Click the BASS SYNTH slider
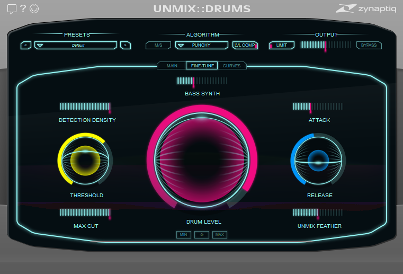The width and height of the screenshot is (403, 274). (x=201, y=81)
